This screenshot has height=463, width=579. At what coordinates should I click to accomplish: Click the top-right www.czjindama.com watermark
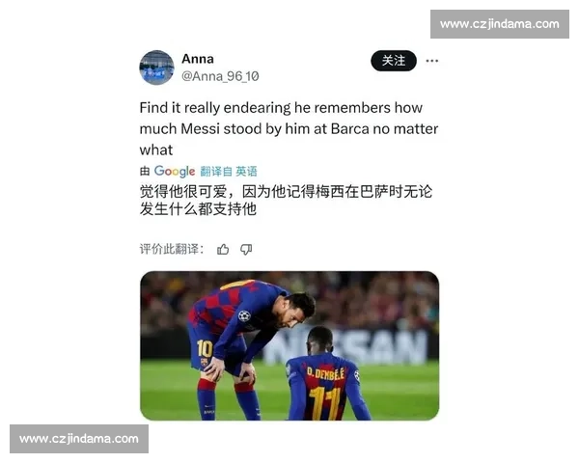pos(500,24)
